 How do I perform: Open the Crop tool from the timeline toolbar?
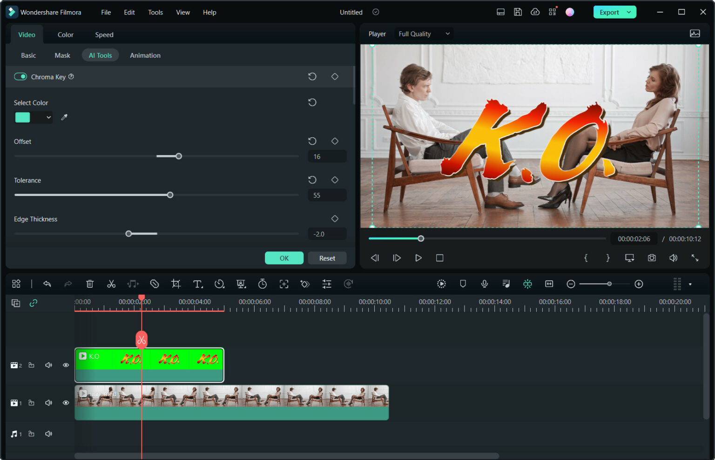[x=175, y=284]
